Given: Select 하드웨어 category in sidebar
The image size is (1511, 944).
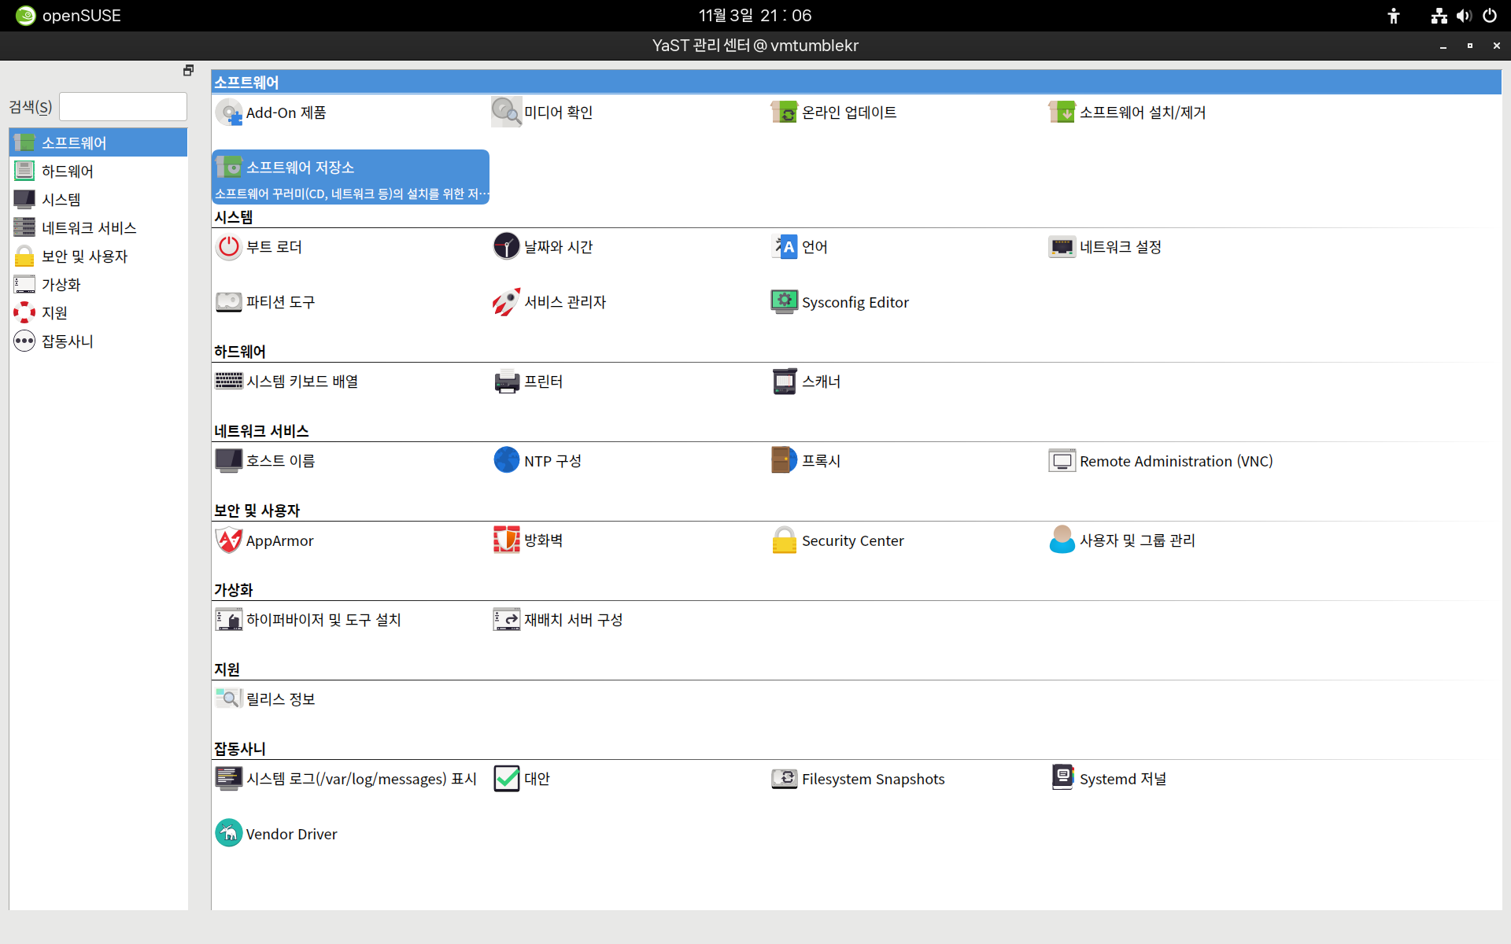Looking at the screenshot, I should coord(68,171).
